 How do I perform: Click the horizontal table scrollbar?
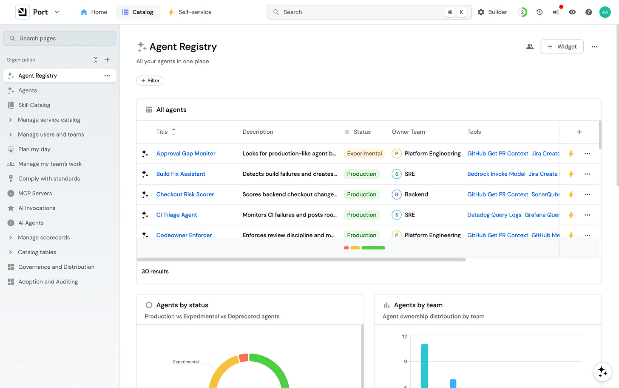click(301, 259)
